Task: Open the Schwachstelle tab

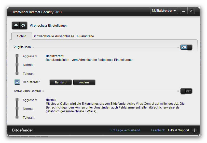Action: pos(43,36)
